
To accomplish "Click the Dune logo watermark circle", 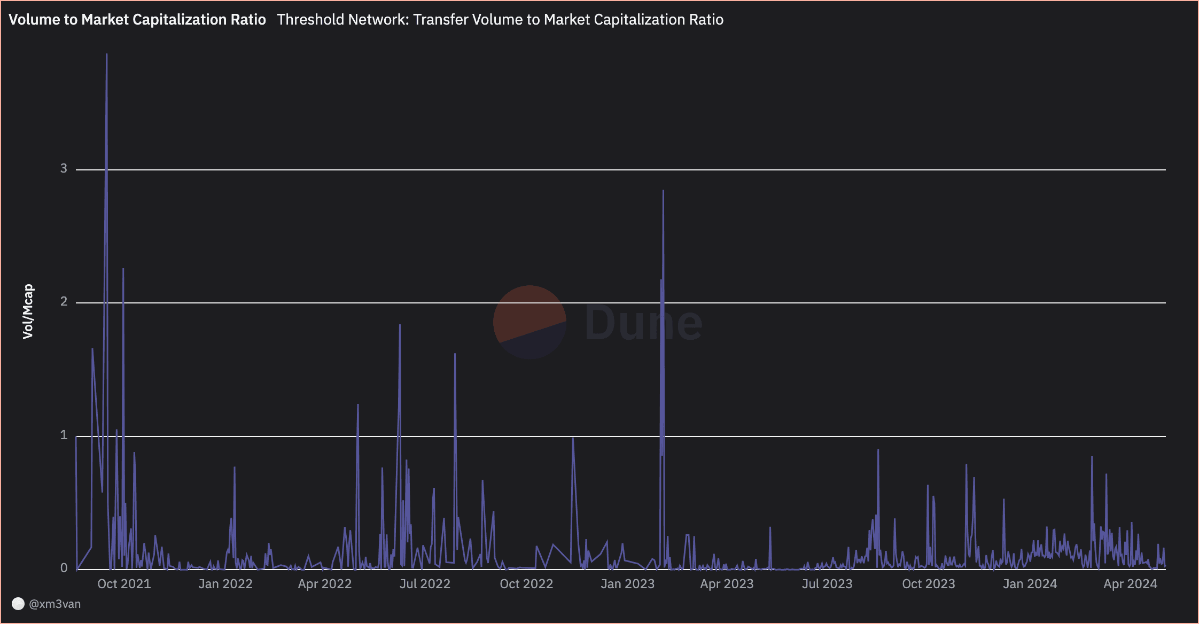I will pos(530,322).
